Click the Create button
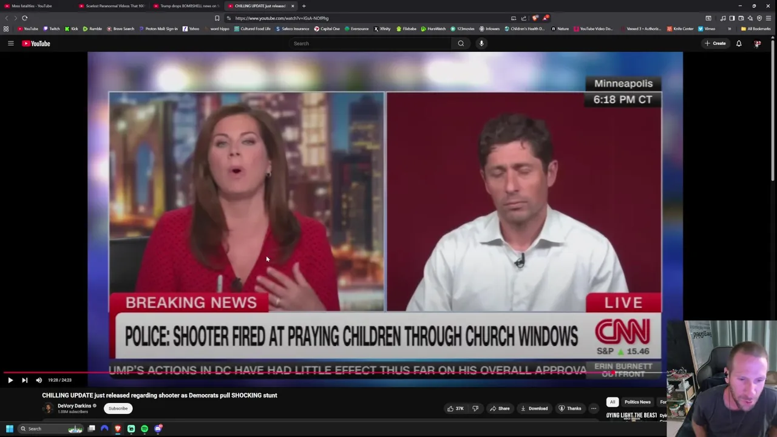This screenshot has width=777, height=437. point(715,43)
